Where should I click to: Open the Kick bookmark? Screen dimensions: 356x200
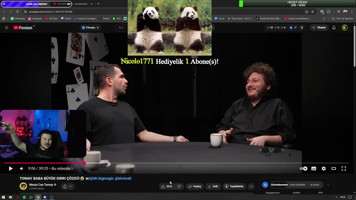click(x=117, y=19)
